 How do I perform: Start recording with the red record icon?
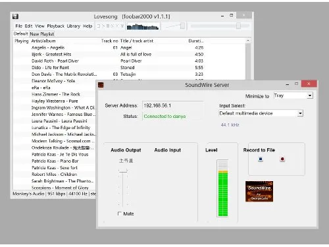282,159
